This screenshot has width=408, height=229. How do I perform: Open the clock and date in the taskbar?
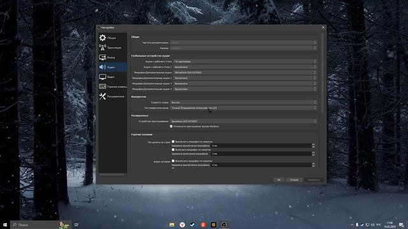coord(390,225)
